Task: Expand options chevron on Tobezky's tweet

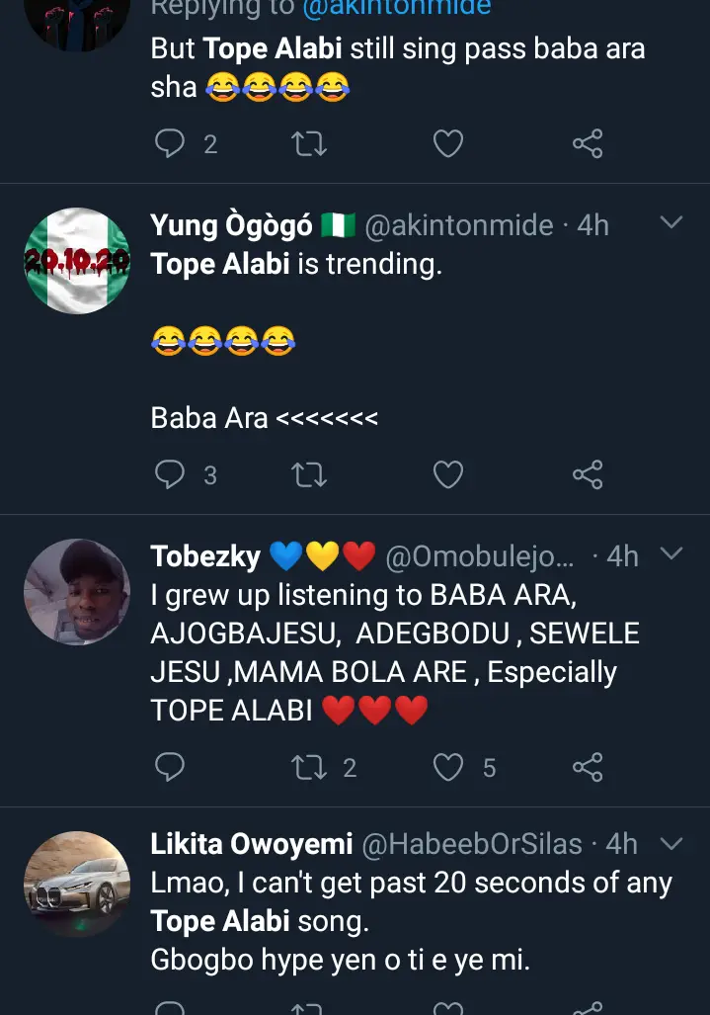Action: coord(671,553)
